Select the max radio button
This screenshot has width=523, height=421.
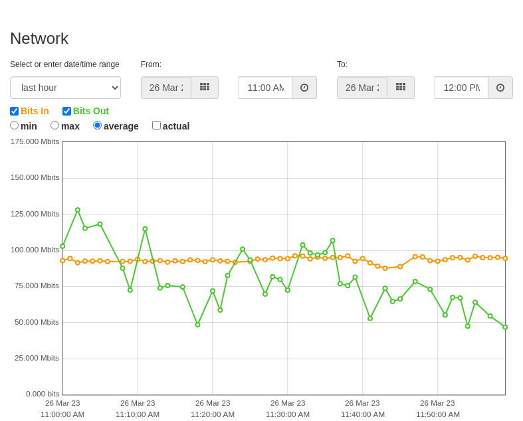click(x=54, y=126)
